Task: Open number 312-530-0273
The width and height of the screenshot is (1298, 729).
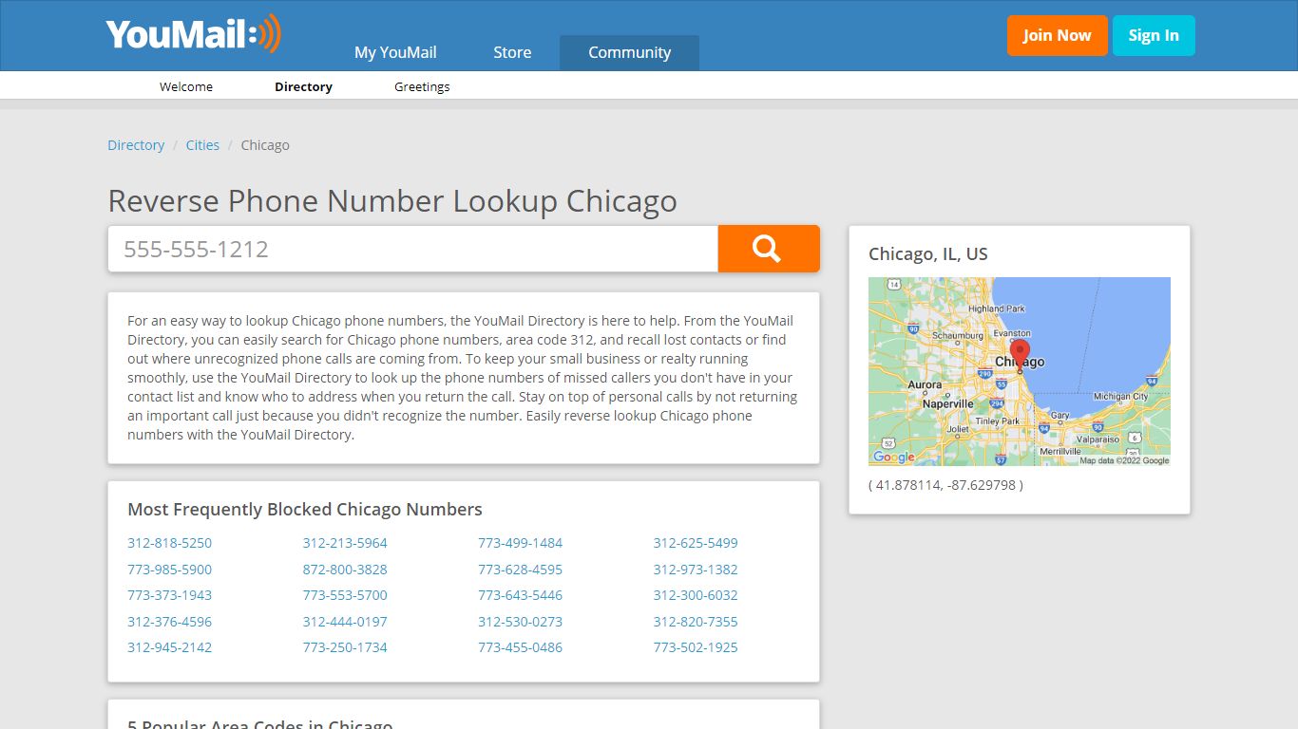Action: pyautogui.click(x=520, y=622)
